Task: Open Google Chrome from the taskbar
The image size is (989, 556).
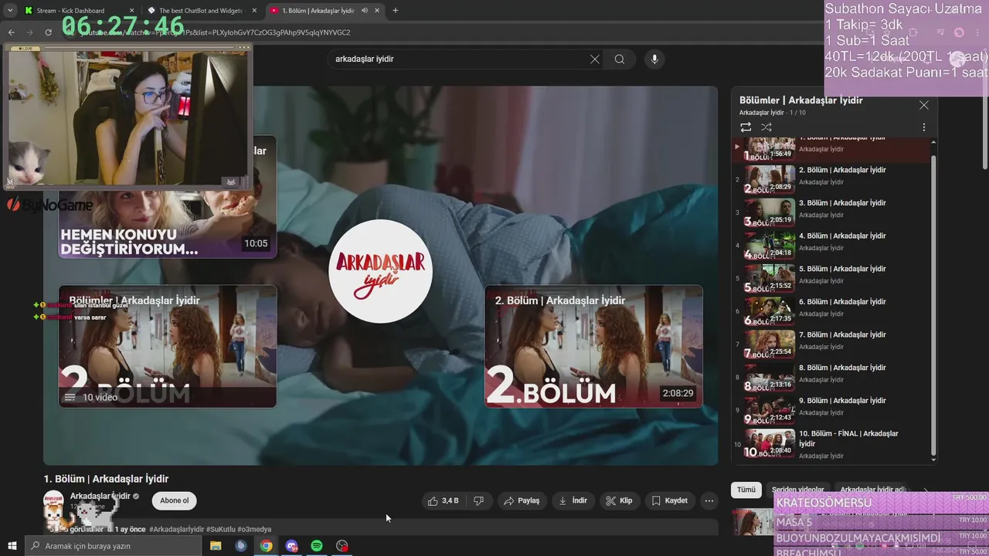Action: coord(266,546)
